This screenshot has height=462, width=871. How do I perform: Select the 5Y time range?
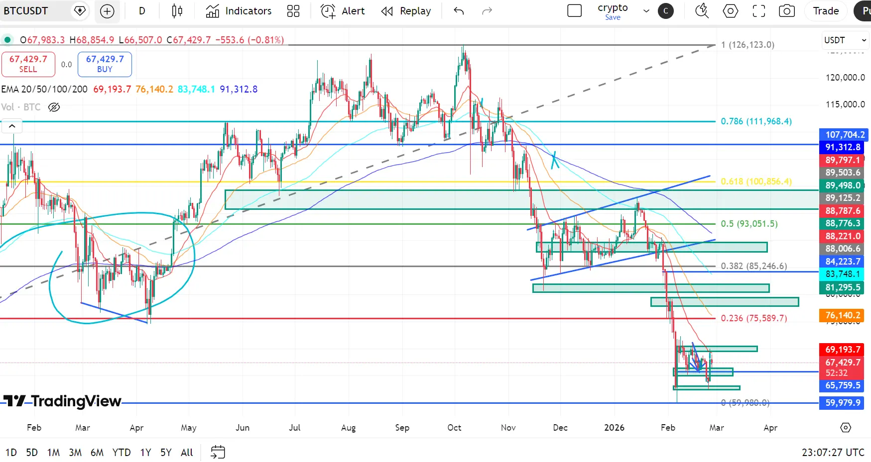(x=166, y=452)
